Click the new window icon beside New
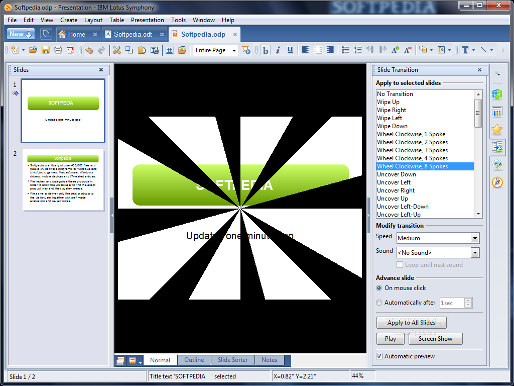The width and height of the screenshot is (514, 386). 46,34
